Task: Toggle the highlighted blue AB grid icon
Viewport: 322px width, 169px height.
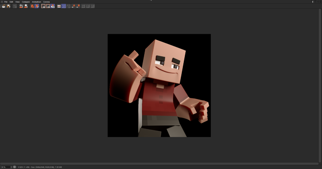Action: tap(64, 6)
